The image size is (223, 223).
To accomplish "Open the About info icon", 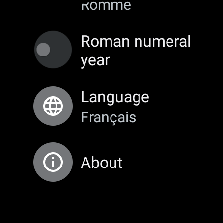I will tap(53, 162).
